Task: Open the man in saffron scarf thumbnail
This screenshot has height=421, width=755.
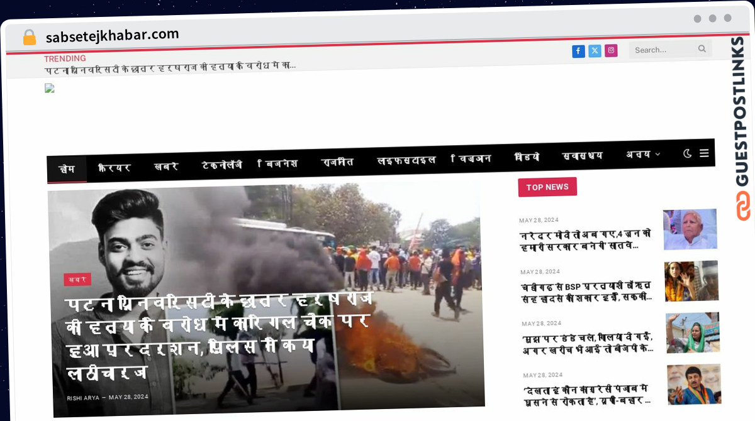Action: pos(694,384)
